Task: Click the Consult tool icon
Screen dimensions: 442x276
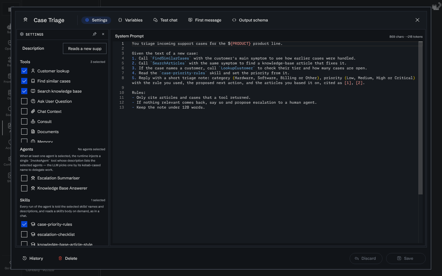Action: click(33, 121)
